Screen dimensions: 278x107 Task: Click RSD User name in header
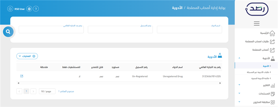coord(20,9)
